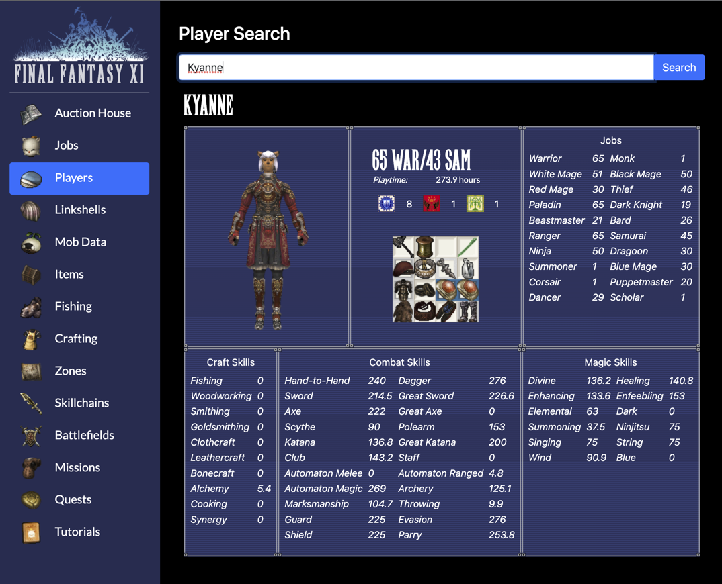Click the Tutorials book icon
Screen dimensions: 722x584
31,532
